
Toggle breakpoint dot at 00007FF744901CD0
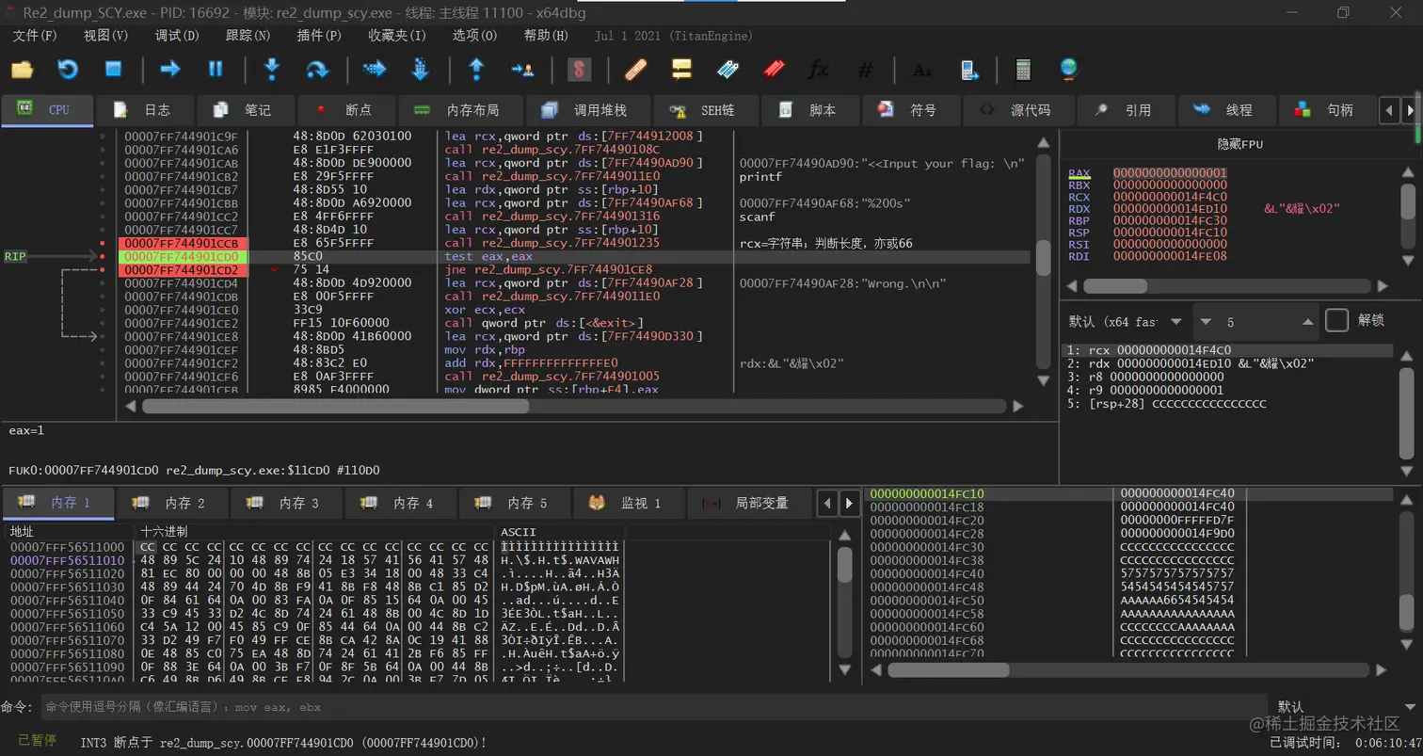click(103, 256)
